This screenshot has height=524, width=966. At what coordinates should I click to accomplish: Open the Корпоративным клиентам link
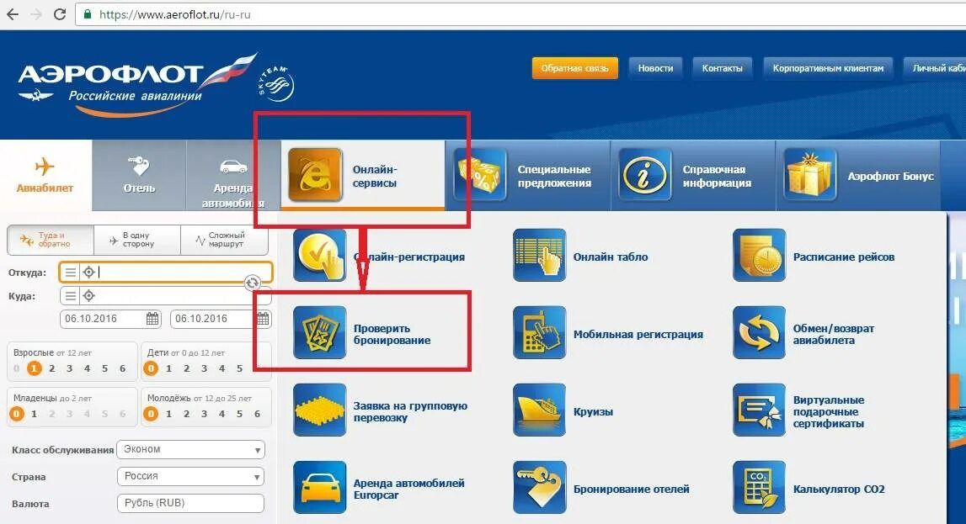[x=828, y=68]
